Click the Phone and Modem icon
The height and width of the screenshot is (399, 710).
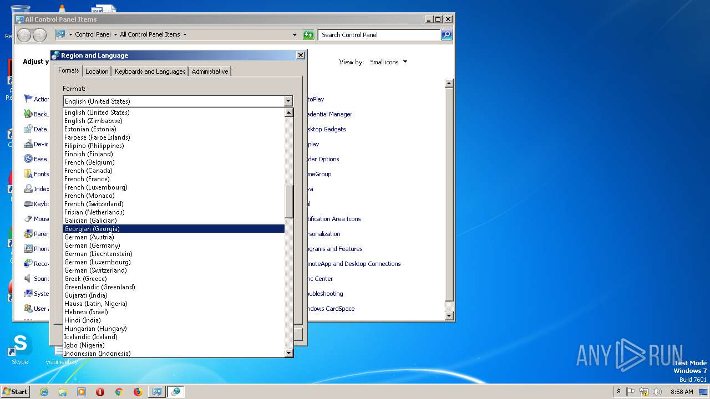28,248
